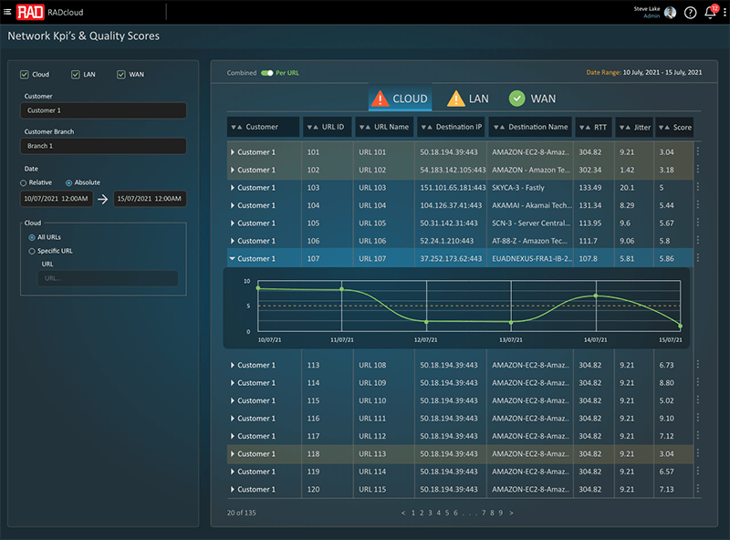Viewport: 730px width, 540px height.
Task: Switch to the WAN tab
Action: (532, 99)
